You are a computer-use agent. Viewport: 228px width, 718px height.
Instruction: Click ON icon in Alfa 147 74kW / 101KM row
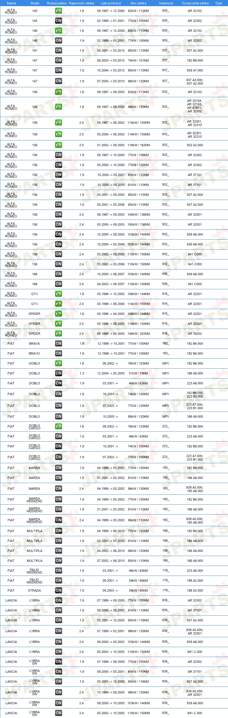pyautogui.click(x=59, y=60)
